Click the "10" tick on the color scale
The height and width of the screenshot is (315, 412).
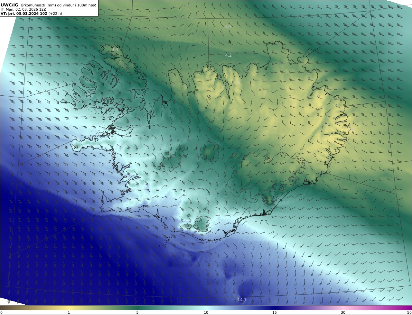coord(206,312)
